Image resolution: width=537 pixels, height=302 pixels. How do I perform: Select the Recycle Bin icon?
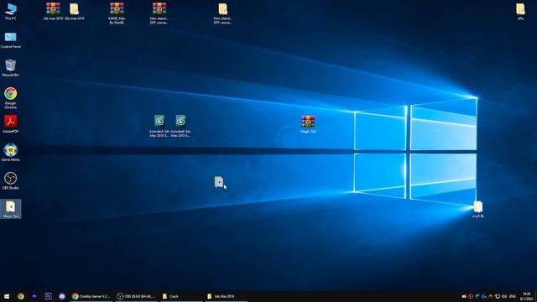11,68
